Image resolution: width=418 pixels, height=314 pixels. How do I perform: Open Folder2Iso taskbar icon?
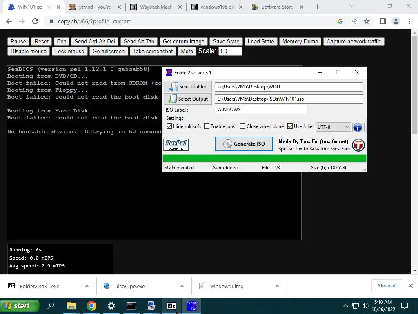click(x=191, y=306)
